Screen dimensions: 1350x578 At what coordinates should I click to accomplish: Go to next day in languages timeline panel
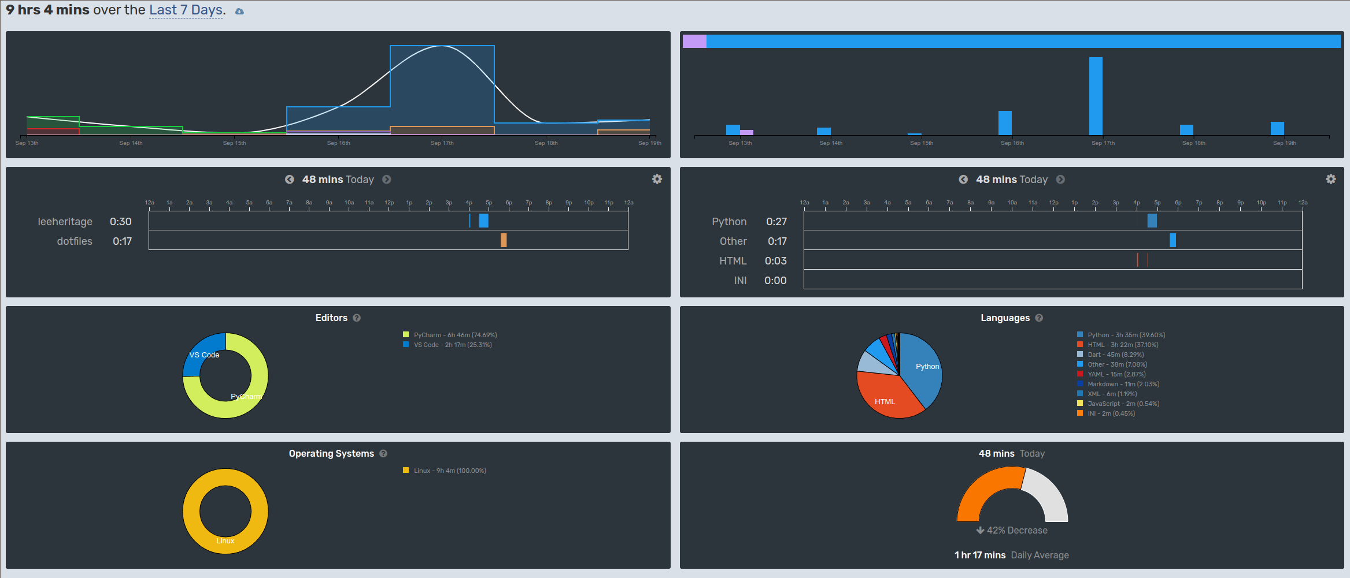(1060, 180)
